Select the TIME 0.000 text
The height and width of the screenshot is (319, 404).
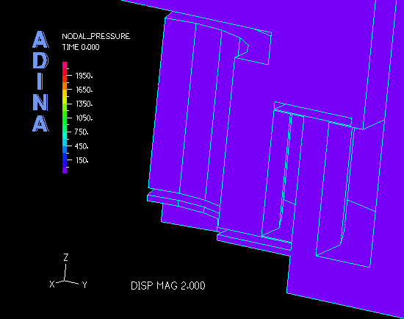(x=81, y=47)
